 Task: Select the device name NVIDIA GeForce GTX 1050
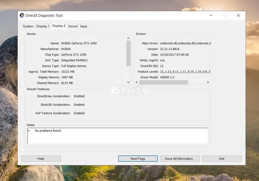coord(79,43)
